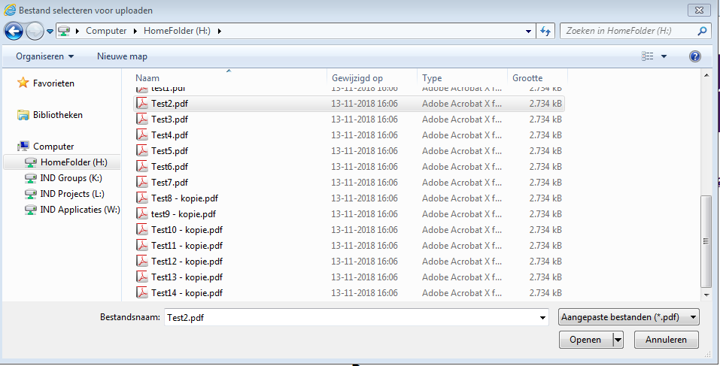Viewport: 720px width, 366px height.
Task: Click the PDF icon of Test8 - kopie.pdf
Action: click(142, 198)
